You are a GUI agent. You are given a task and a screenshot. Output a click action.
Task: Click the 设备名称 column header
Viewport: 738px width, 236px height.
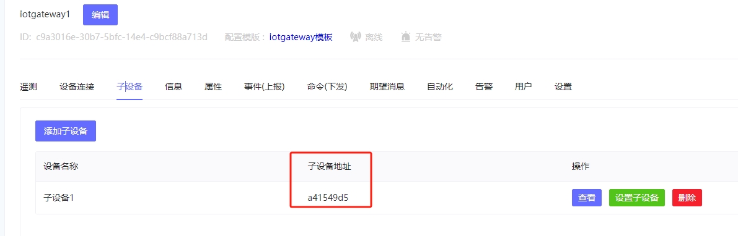61,166
